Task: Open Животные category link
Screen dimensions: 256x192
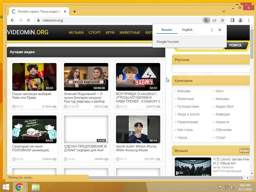Action: coord(186,99)
